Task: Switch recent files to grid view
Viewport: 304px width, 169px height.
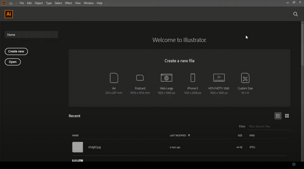Action: point(287,116)
